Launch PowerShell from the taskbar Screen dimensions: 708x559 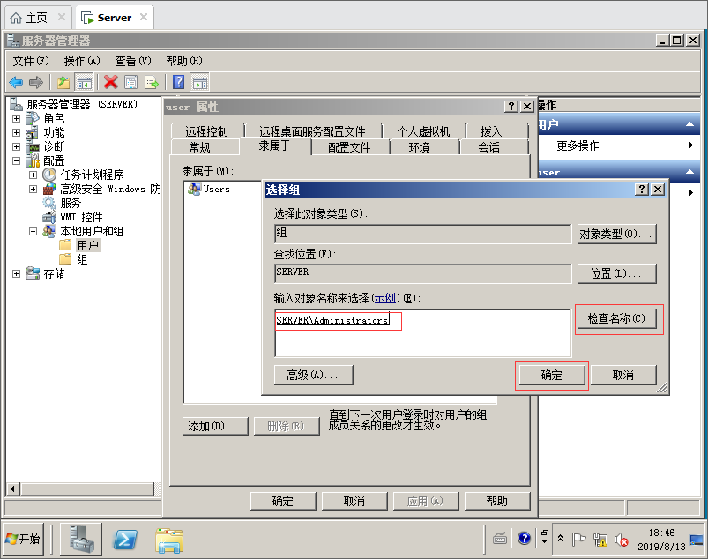tap(126, 539)
